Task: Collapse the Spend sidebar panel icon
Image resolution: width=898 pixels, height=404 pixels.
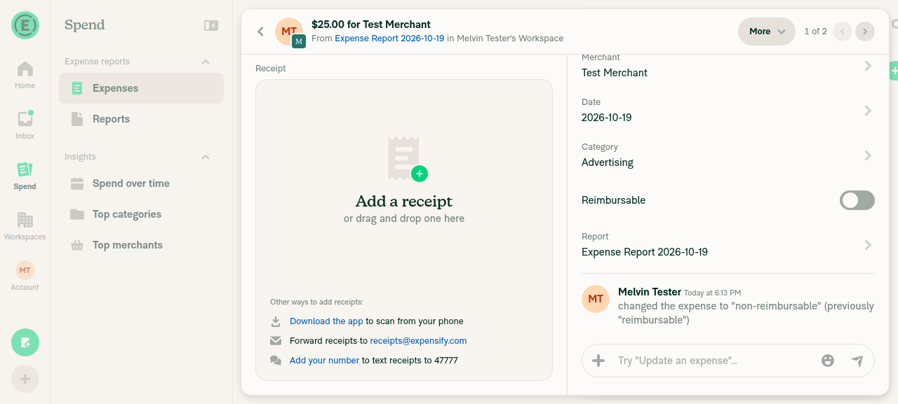Action: tap(211, 25)
